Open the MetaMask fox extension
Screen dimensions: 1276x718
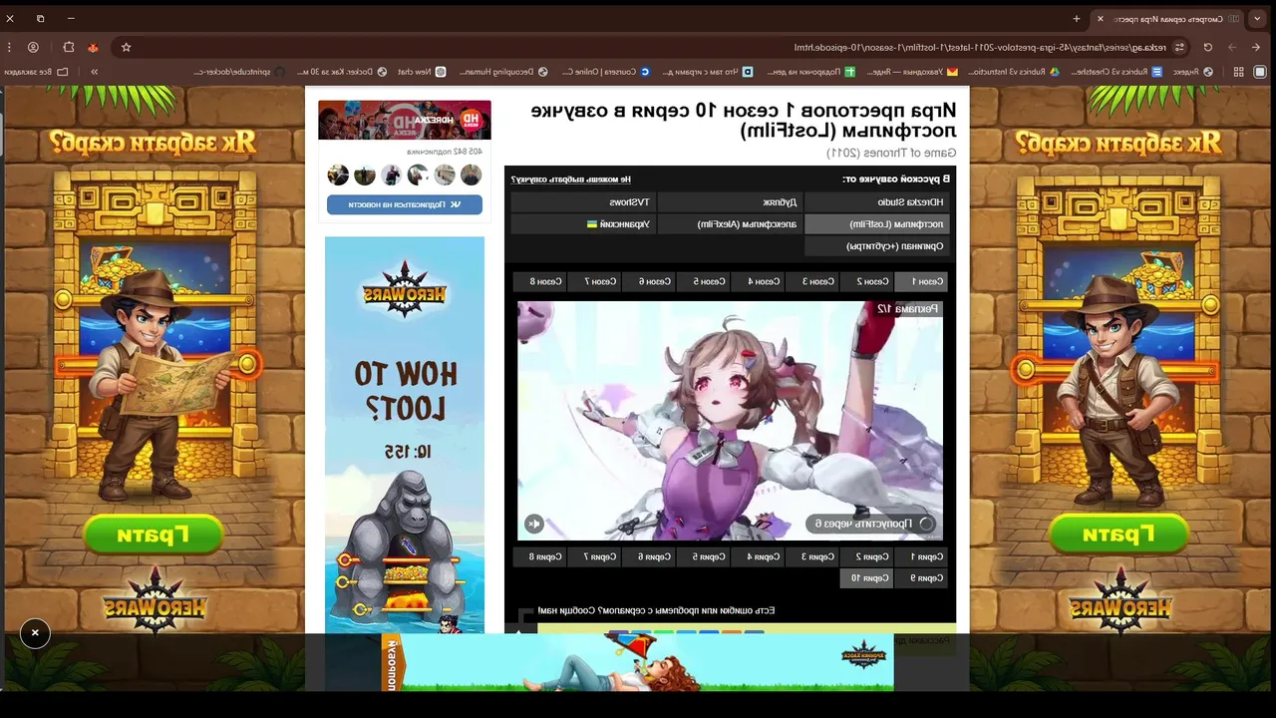(x=94, y=47)
